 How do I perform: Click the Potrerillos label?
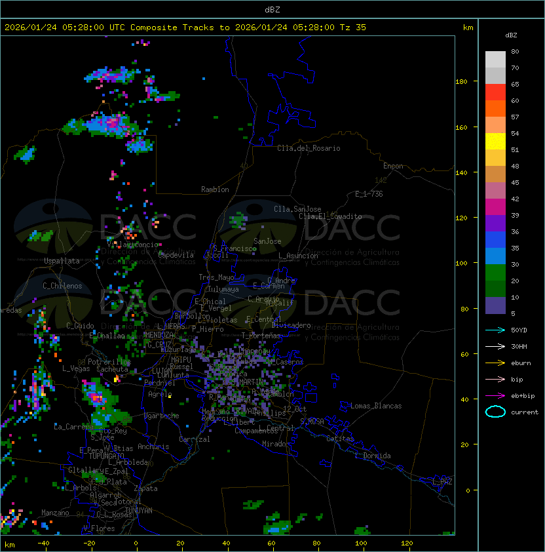[109, 362]
